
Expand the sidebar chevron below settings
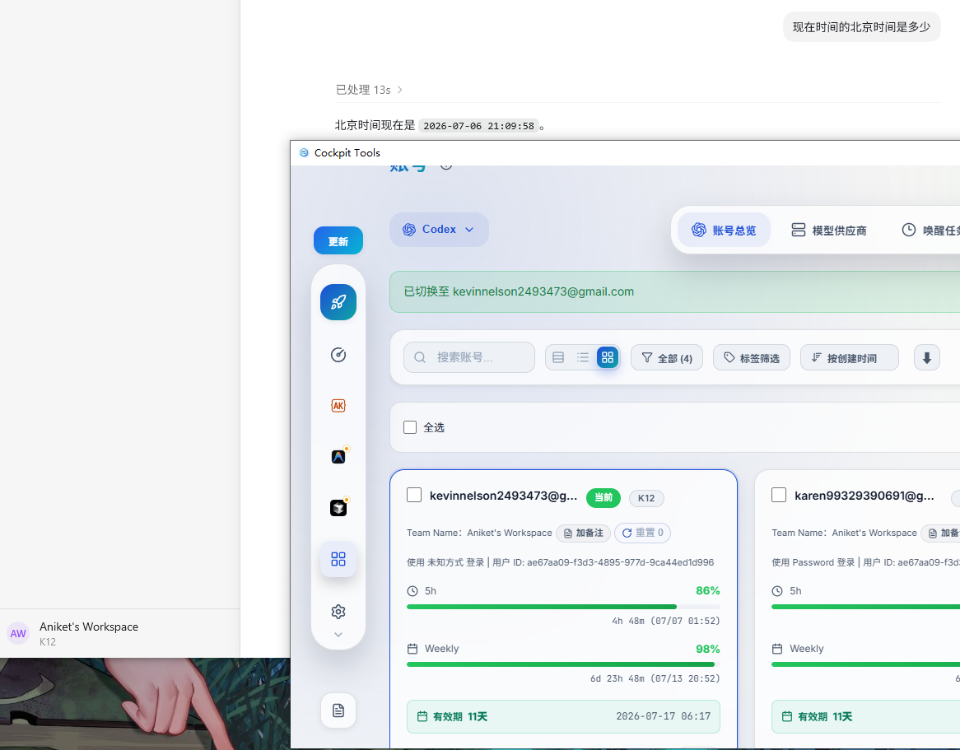(338, 635)
